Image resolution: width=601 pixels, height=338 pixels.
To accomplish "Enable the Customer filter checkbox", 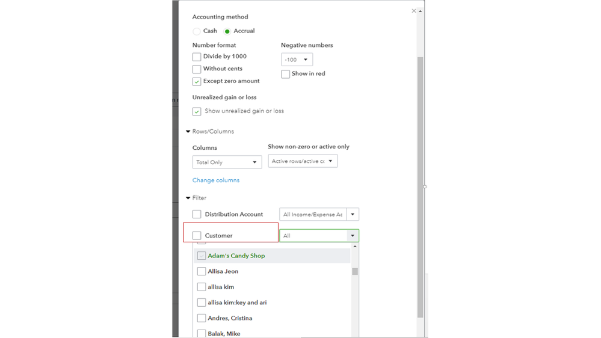I will click(197, 236).
